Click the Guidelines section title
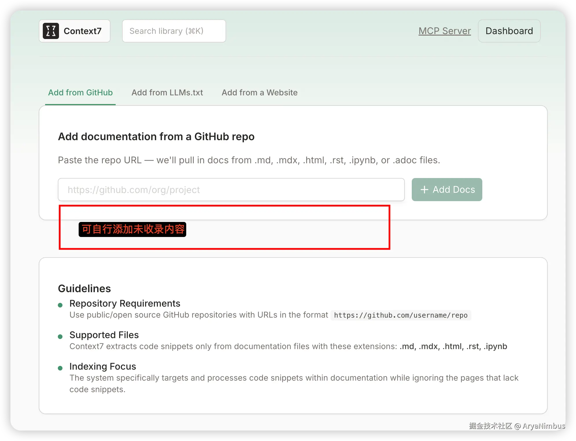576x441 pixels. click(x=84, y=288)
